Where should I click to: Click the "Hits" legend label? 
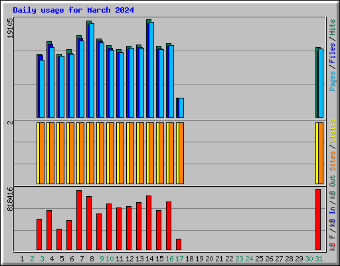click(332, 27)
